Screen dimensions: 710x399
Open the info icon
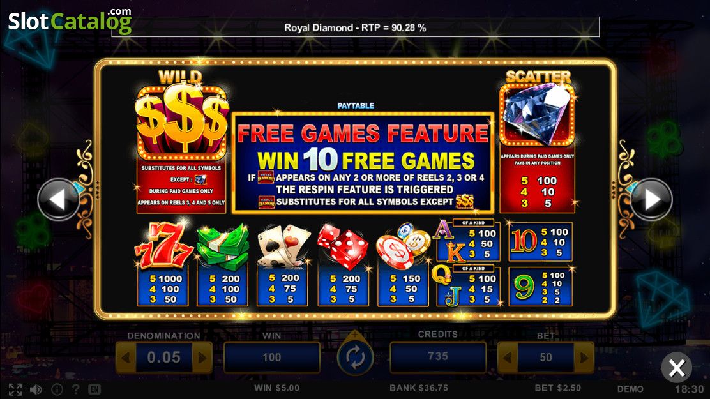tap(57, 389)
